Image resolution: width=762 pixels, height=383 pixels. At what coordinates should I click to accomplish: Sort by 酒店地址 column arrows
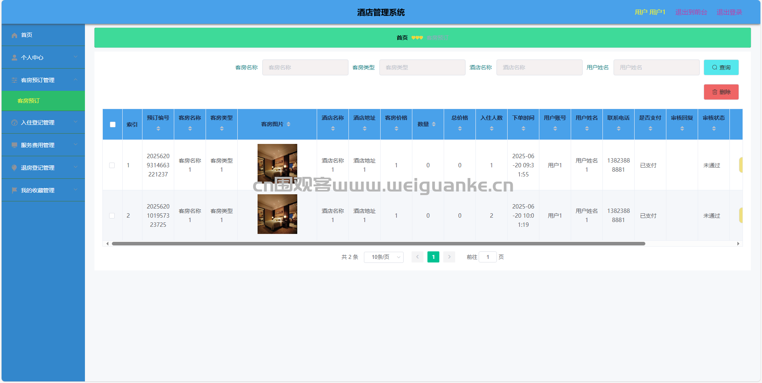[365, 128]
